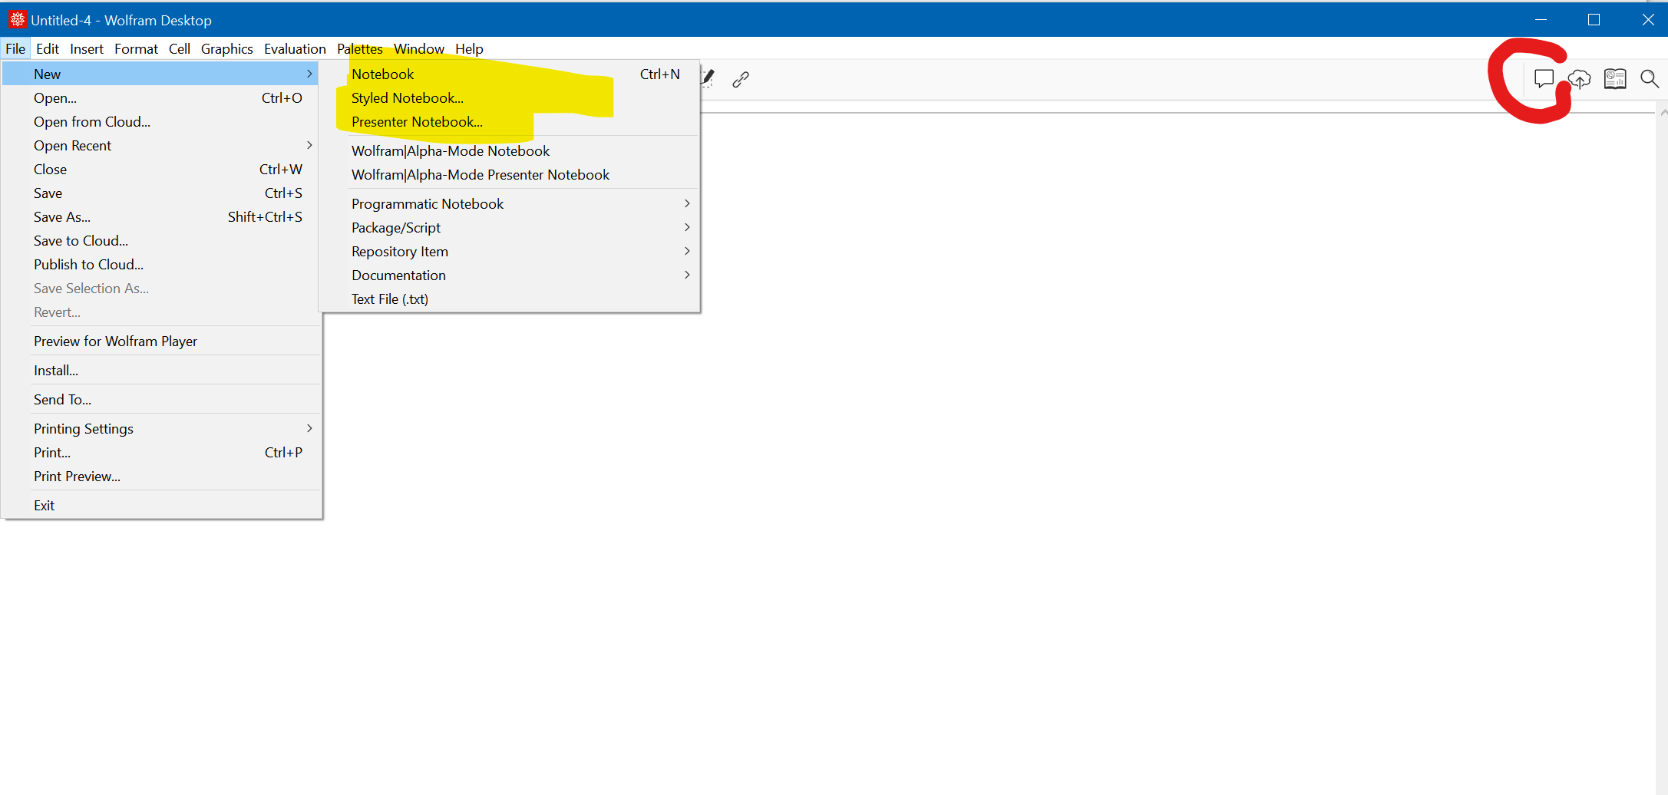Expand the Open Recent submenu

(309, 145)
